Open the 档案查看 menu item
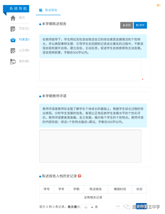 coord(24,39)
